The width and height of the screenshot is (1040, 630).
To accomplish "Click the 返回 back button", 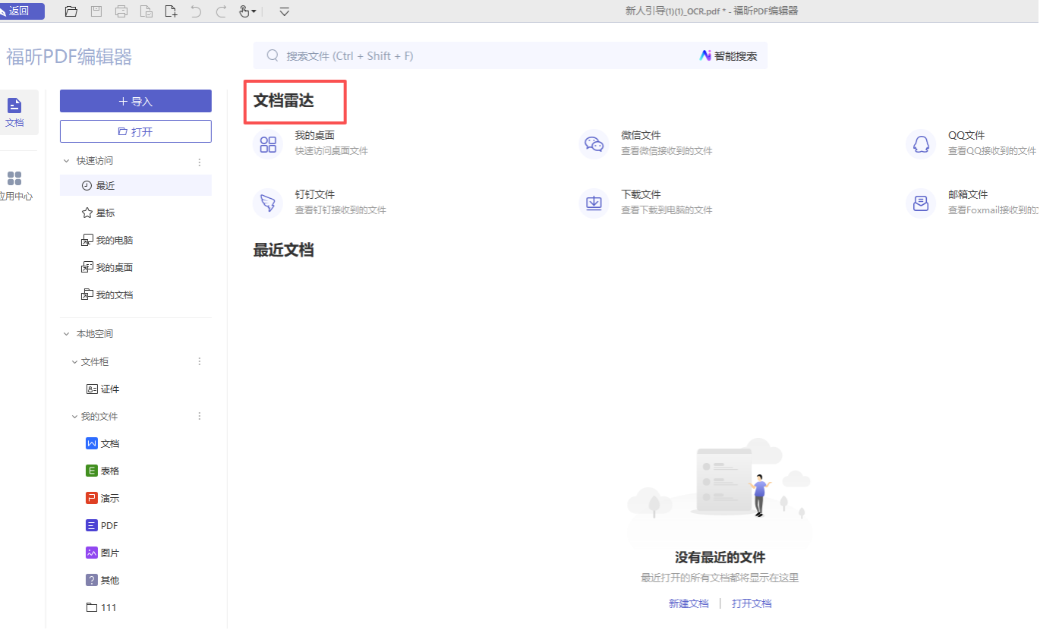I will [x=22, y=11].
